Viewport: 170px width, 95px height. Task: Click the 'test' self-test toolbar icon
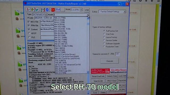tap(42, 10)
